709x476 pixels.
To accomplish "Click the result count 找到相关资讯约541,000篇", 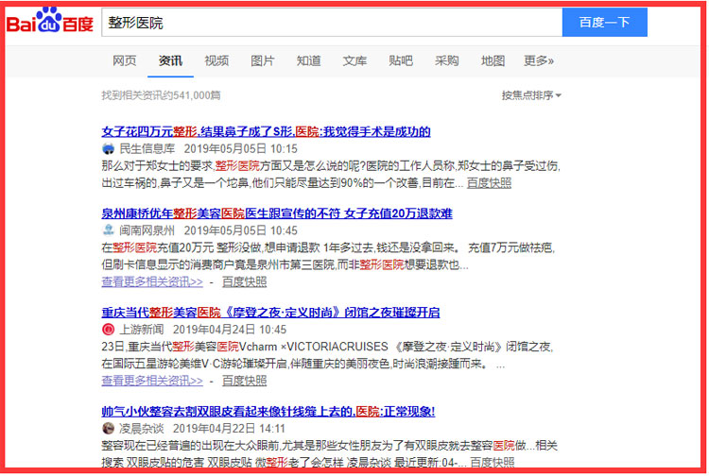I will pos(161,95).
